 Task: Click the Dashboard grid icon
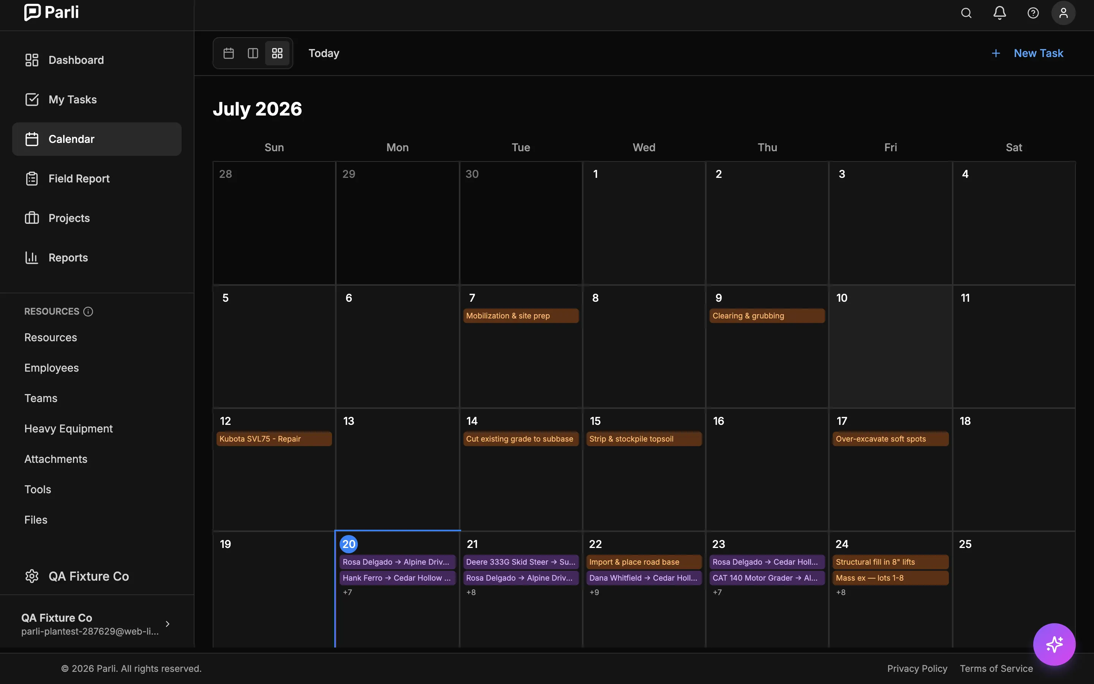point(32,60)
